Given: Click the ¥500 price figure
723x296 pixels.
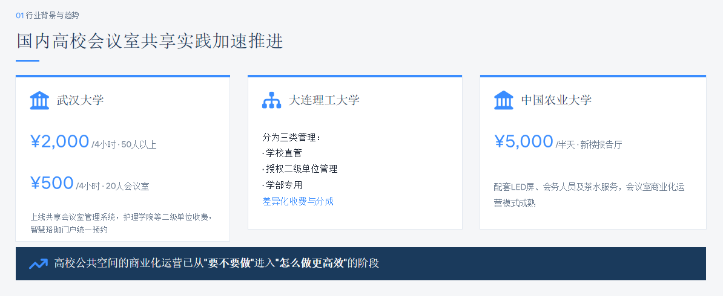Looking at the screenshot, I should (52, 183).
